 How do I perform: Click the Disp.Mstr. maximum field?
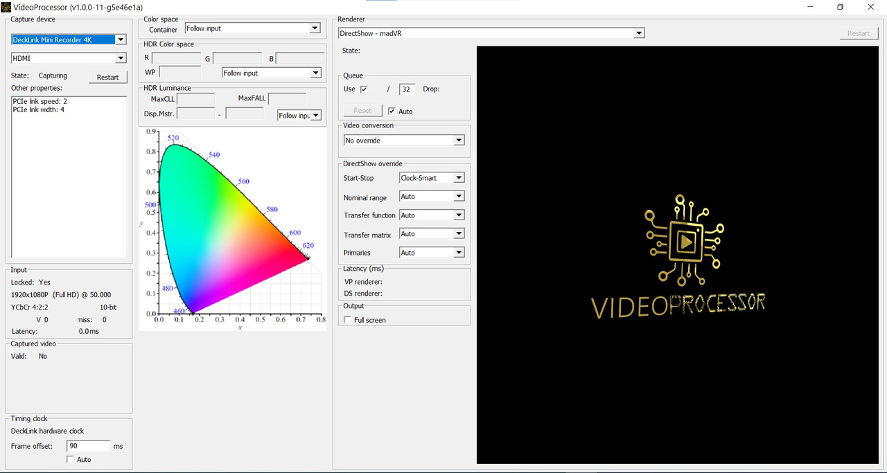point(245,114)
